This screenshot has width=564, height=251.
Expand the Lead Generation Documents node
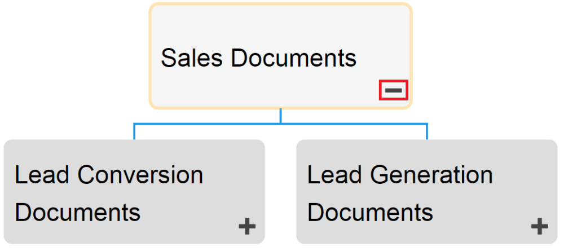click(x=539, y=227)
